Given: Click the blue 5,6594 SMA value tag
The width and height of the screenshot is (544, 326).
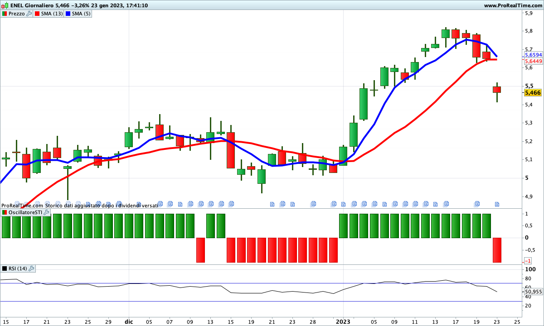Looking at the screenshot, I should coord(533,55).
